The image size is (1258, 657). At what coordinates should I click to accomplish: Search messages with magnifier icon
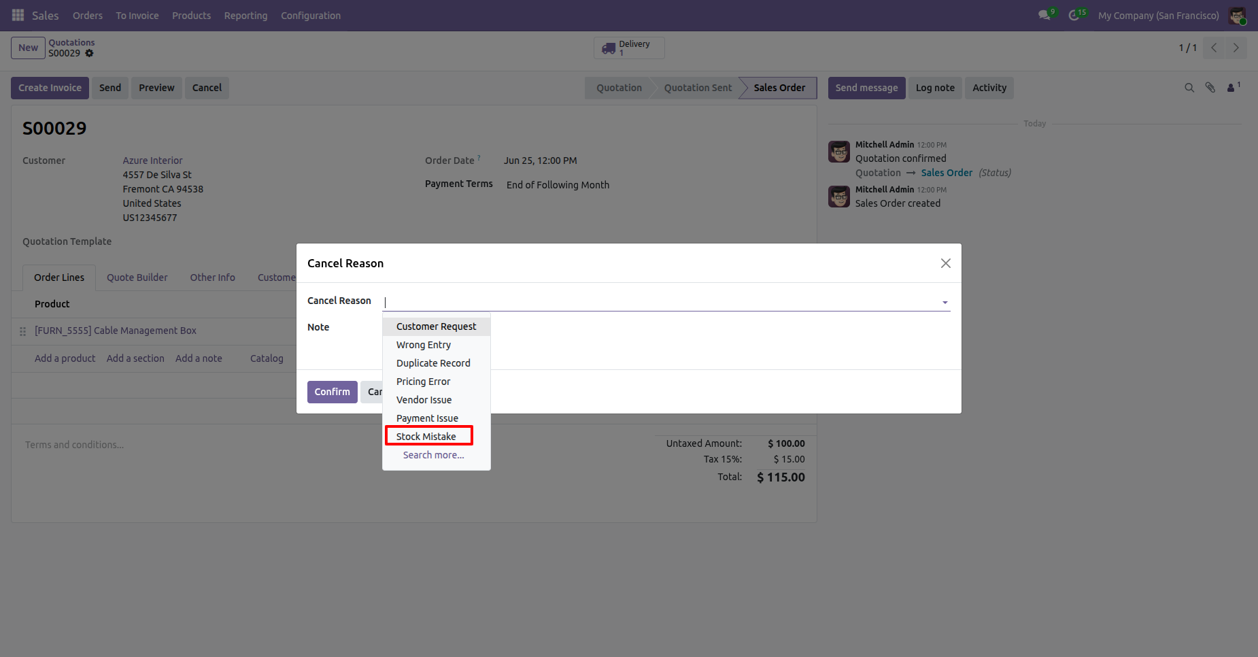[1189, 88]
